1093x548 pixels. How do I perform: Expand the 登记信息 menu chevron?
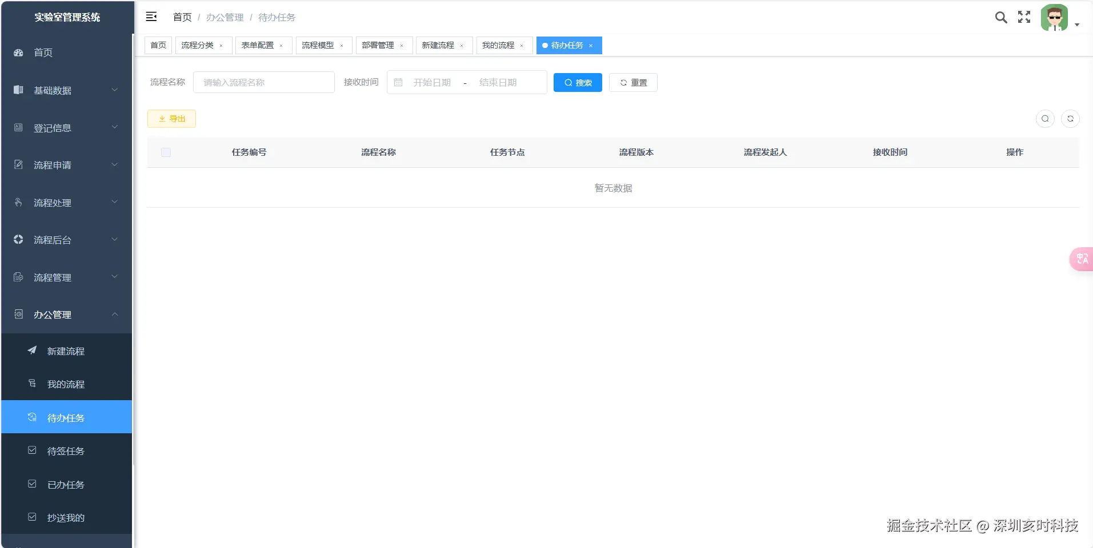[x=115, y=127]
